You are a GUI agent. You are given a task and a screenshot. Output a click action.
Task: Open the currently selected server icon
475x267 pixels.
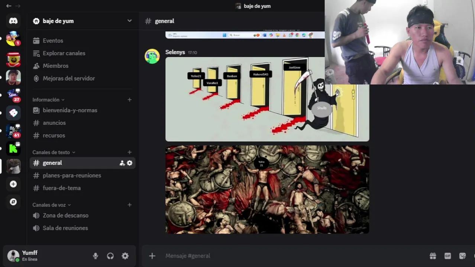click(x=13, y=166)
